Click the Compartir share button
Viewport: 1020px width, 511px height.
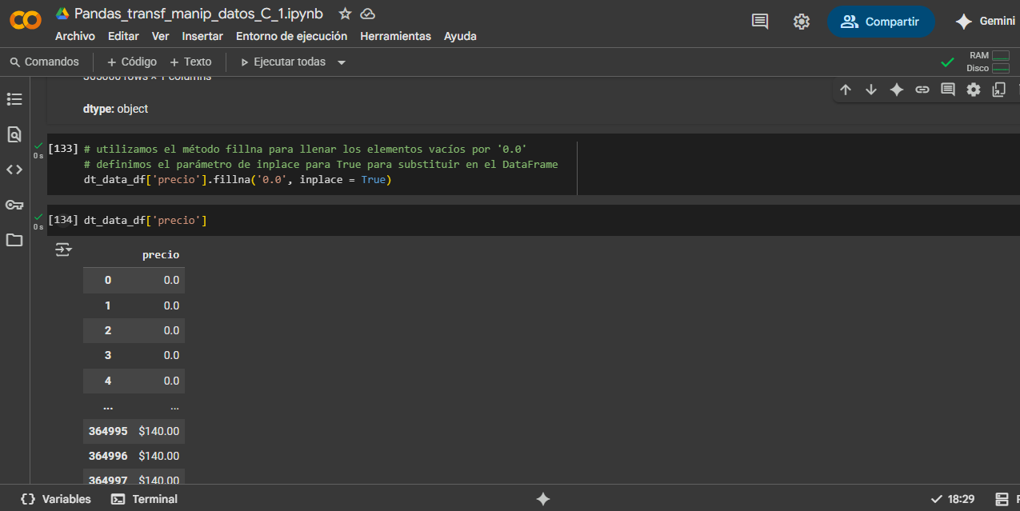click(881, 22)
